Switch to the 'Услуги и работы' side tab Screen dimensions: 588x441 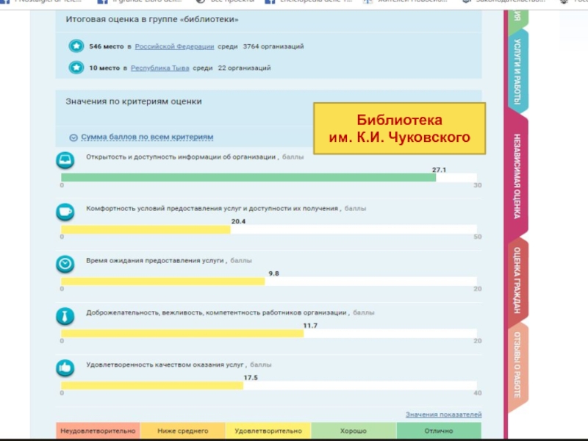(517, 71)
